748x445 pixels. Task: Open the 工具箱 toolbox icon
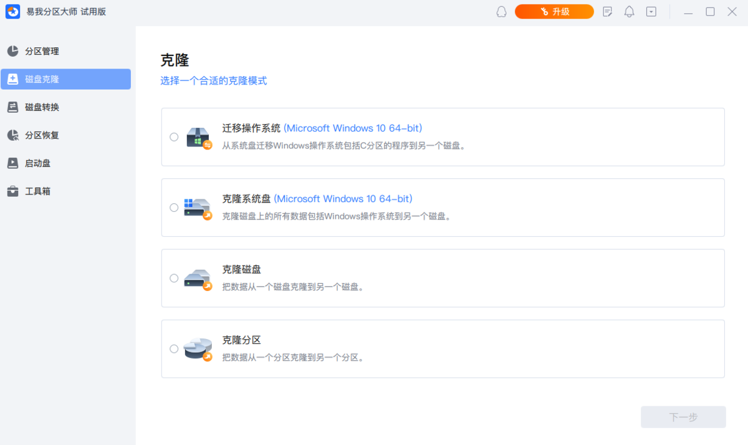[x=12, y=191]
